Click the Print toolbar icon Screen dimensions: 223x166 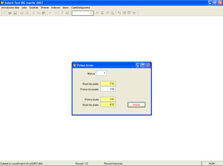[22, 13]
